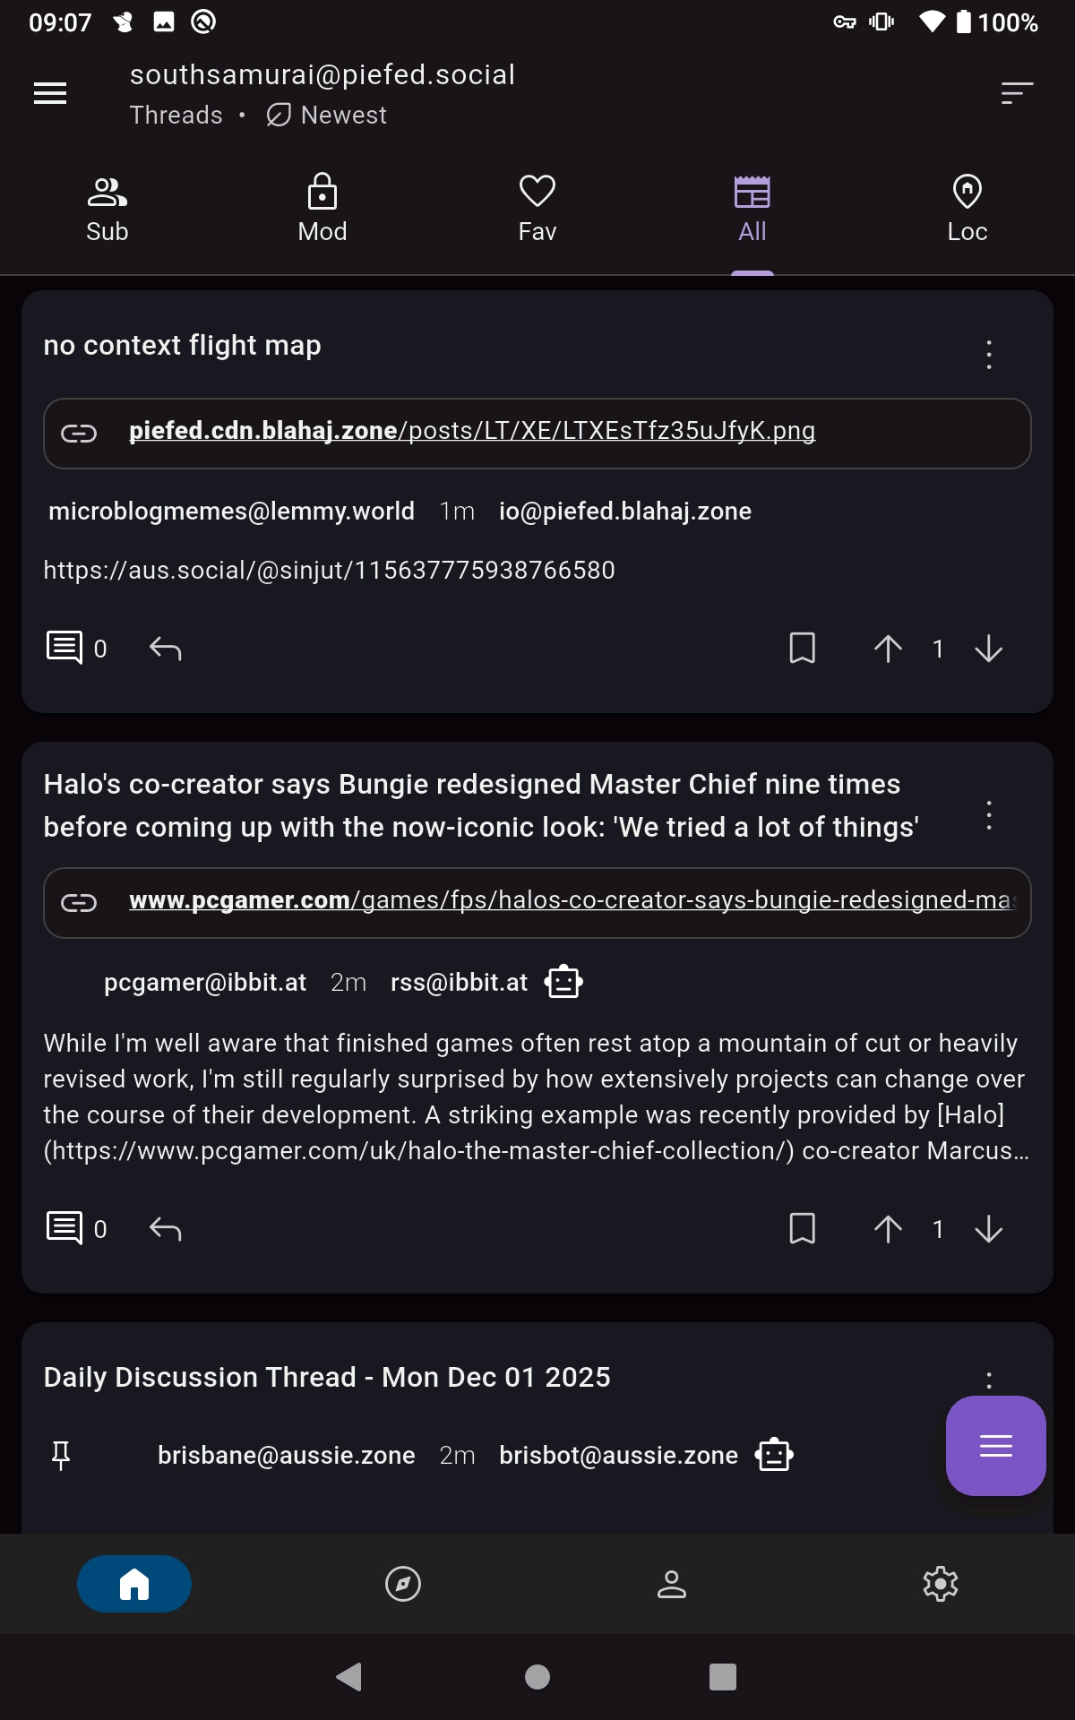1075x1720 pixels.
Task: Go to the profile tab
Action: pyautogui.click(x=672, y=1584)
